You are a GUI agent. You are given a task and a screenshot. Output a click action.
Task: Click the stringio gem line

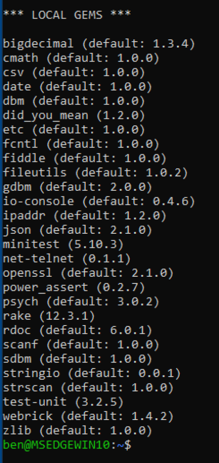click(92, 373)
